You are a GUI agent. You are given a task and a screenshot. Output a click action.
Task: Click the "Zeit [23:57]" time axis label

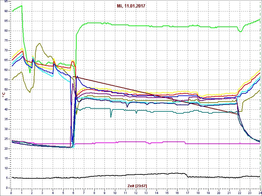click(x=137, y=186)
